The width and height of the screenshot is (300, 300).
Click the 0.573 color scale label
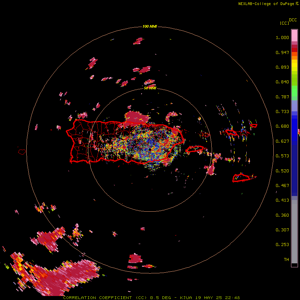coord(282,156)
